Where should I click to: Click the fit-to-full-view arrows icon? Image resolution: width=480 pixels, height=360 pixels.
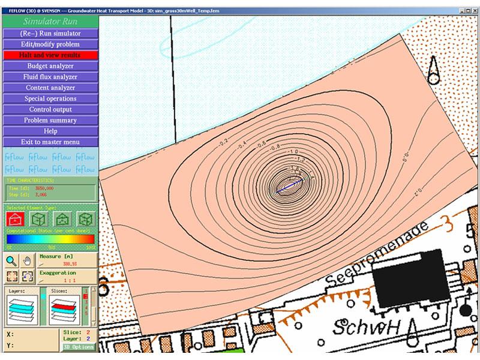pyautogui.click(x=13, y=276)
